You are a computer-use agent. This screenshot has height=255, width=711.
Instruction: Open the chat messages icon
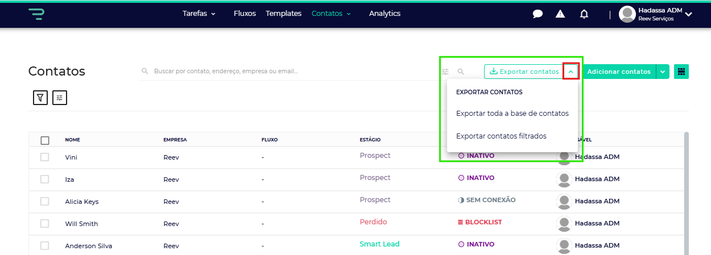pyautogui.click(x=538, y=14)
